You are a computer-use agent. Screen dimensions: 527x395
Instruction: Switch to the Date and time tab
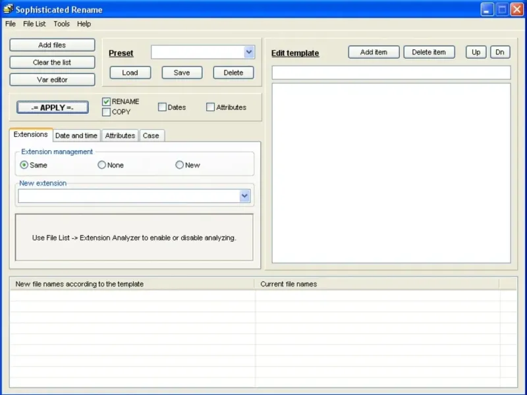[76, 136]
